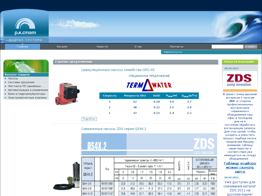Click the ВОДНЫЕ СИСТЕМЫ tagline
The width and height of the screenshot is (262, 196).
(x=26, y=40)
